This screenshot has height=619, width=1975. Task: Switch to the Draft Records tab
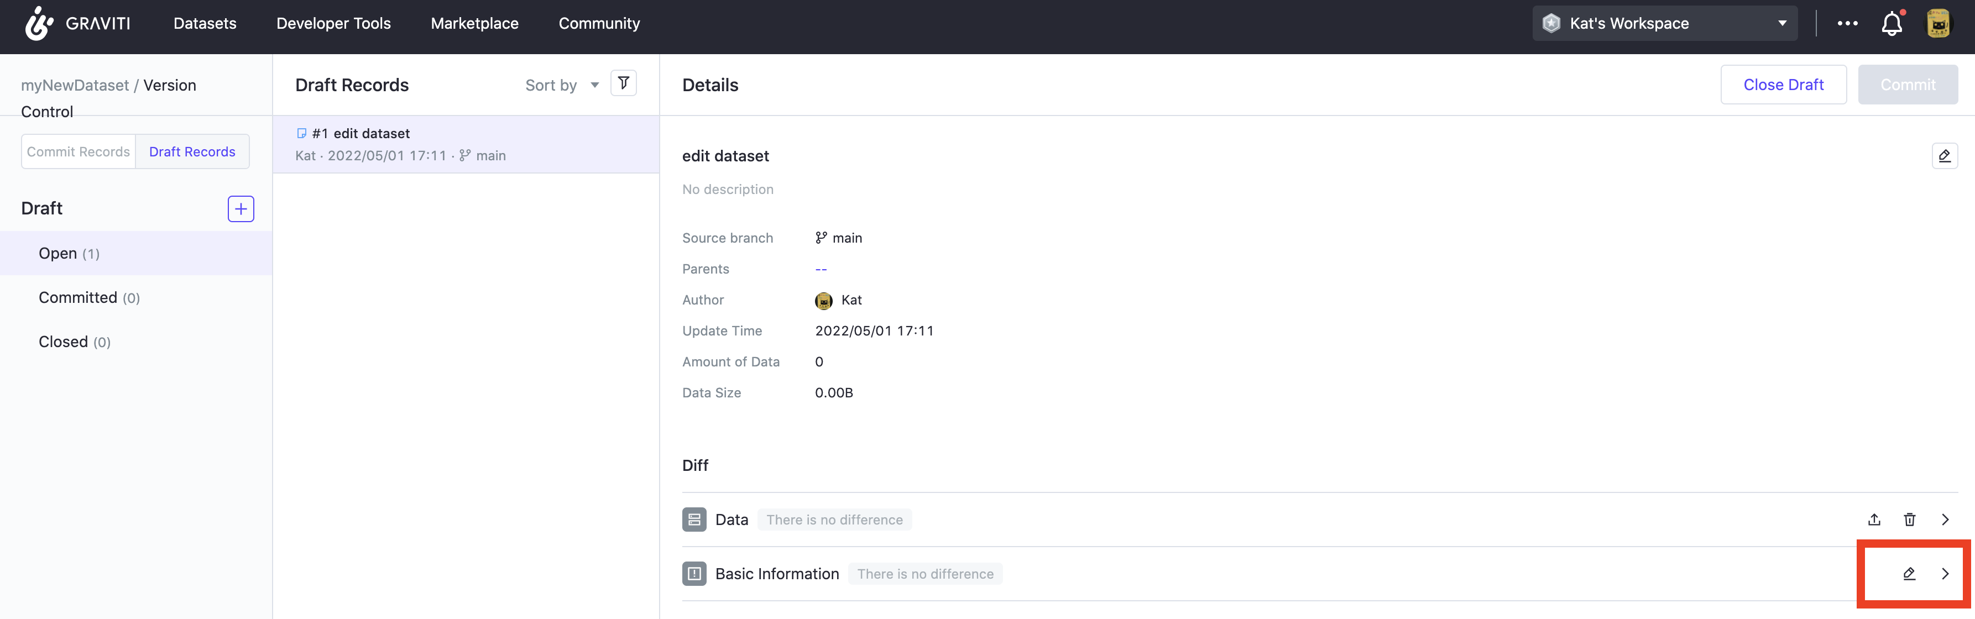192,151
